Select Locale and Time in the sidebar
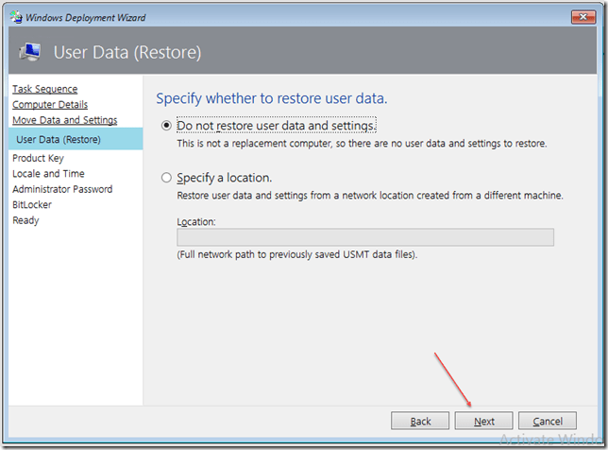The image size is (608, 450). (x=48, y=174)
